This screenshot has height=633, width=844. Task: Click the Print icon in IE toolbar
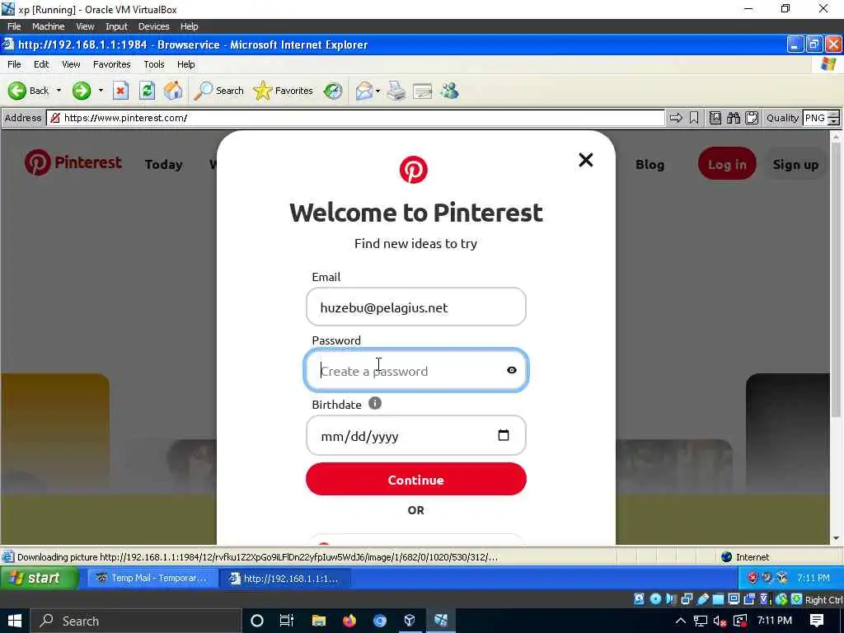pos(396,91)
